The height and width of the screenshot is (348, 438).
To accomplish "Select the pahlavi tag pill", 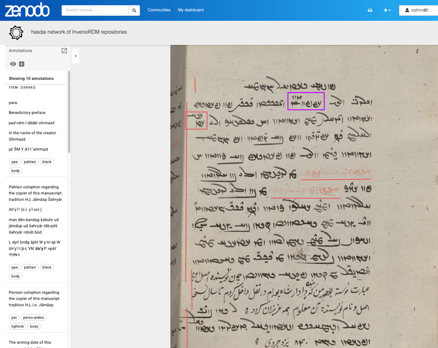I will click(x=31, y=161).
